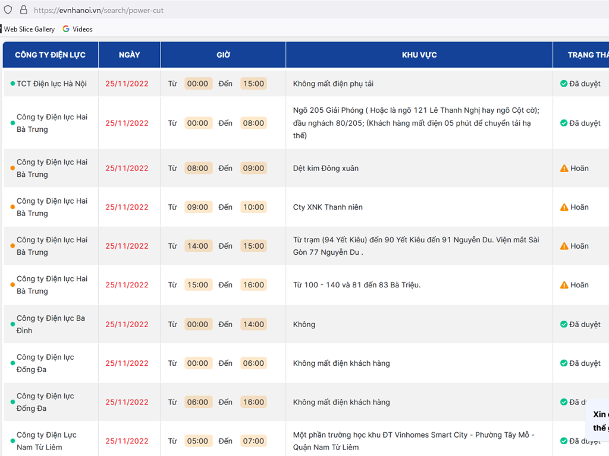This screenshot has width=609, height=456.
Task: Click the Công ty Điện Lực Nam Từ Liêm name
Action: coord(46,441)
